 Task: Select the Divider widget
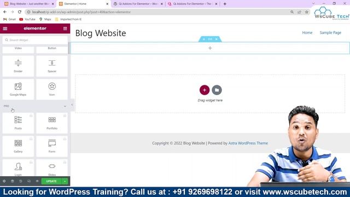pos(18,66)
